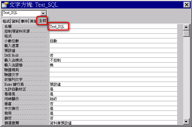This screenshot has height=127, width=192.
Task: Switch to the 全部 tab
Action: (x=42, y=21)
